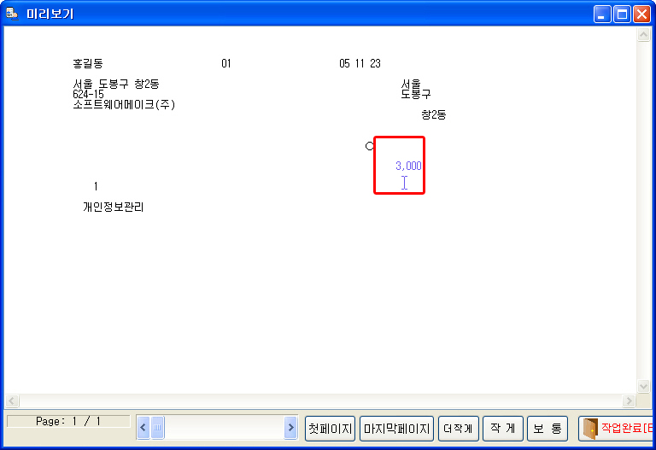Finish with the 작업완료 button
Image resolution: width=656 pixels, height=450 pixels.
(x=615, y=429)
